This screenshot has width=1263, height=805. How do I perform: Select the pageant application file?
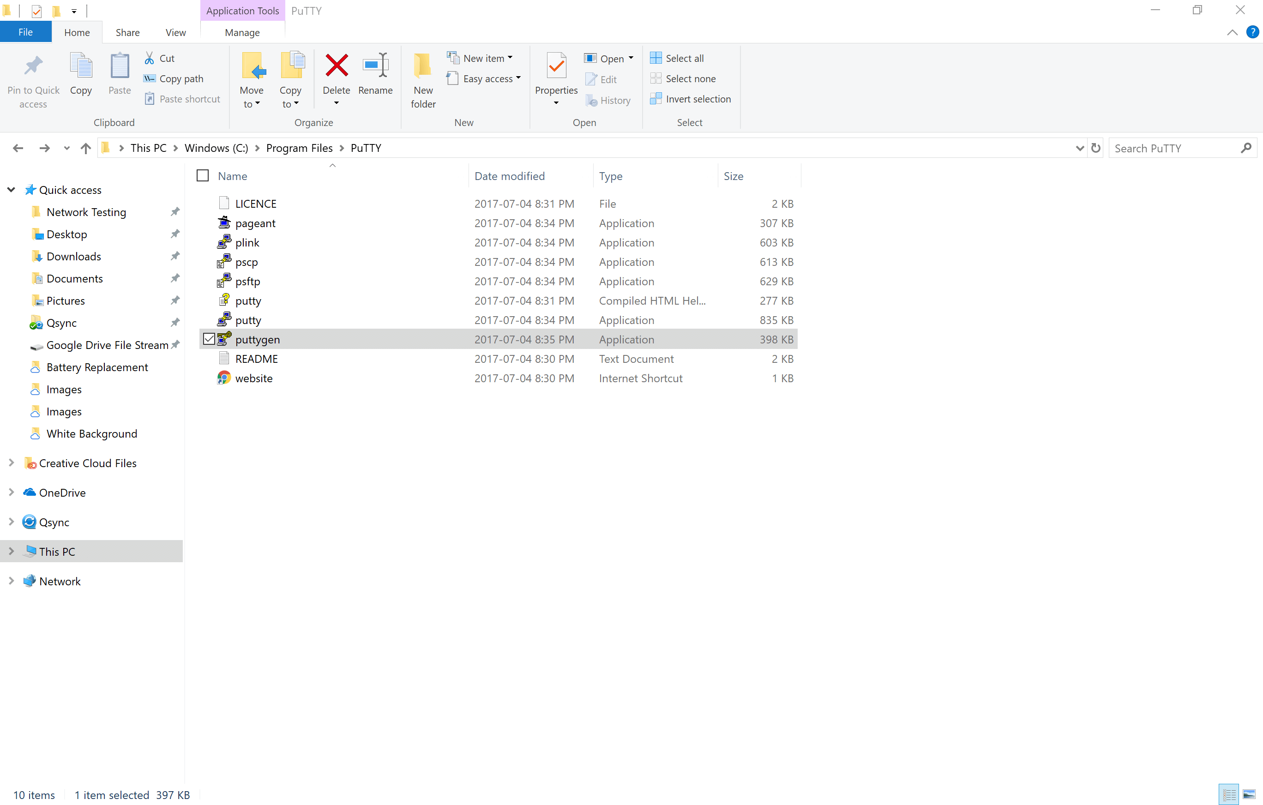tap(498, 223)
